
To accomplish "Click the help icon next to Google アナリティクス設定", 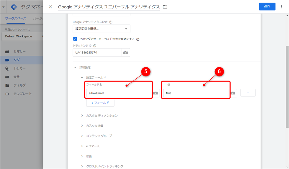I will pyautogui.click(x=111, y=22).
